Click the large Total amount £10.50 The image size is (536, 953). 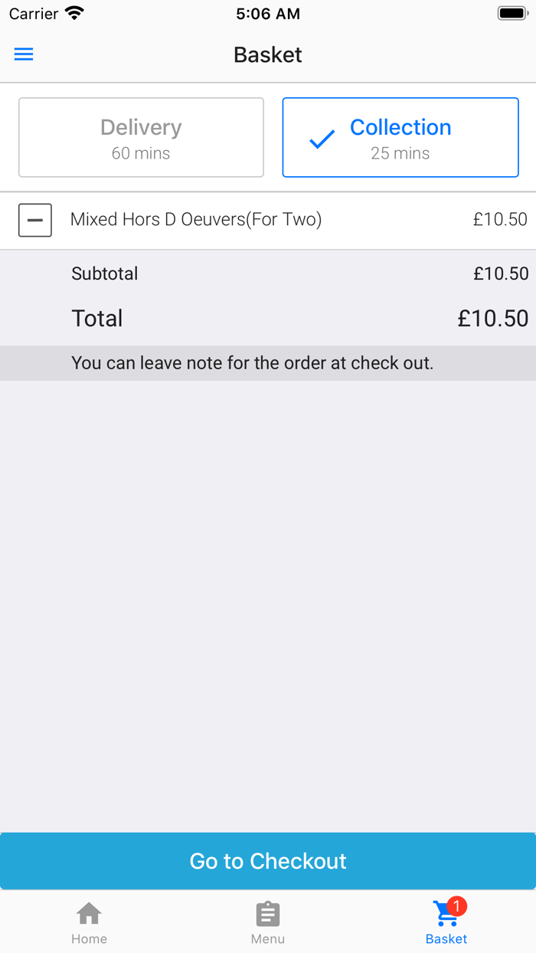click(x=492, y=319)
